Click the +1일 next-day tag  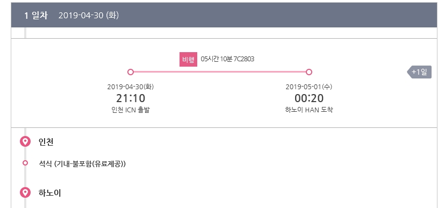pos(419,72)
